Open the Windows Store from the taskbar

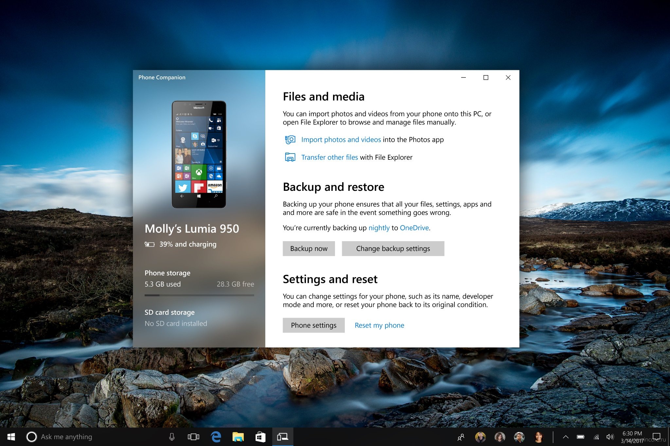pos(260,437)
